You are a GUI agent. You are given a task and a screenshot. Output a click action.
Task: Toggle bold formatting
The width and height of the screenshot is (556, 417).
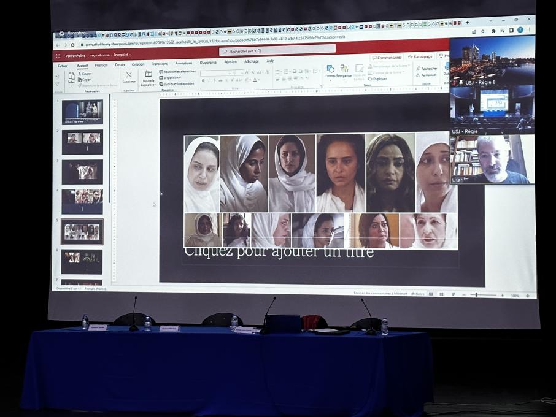(x=203, y=81)
